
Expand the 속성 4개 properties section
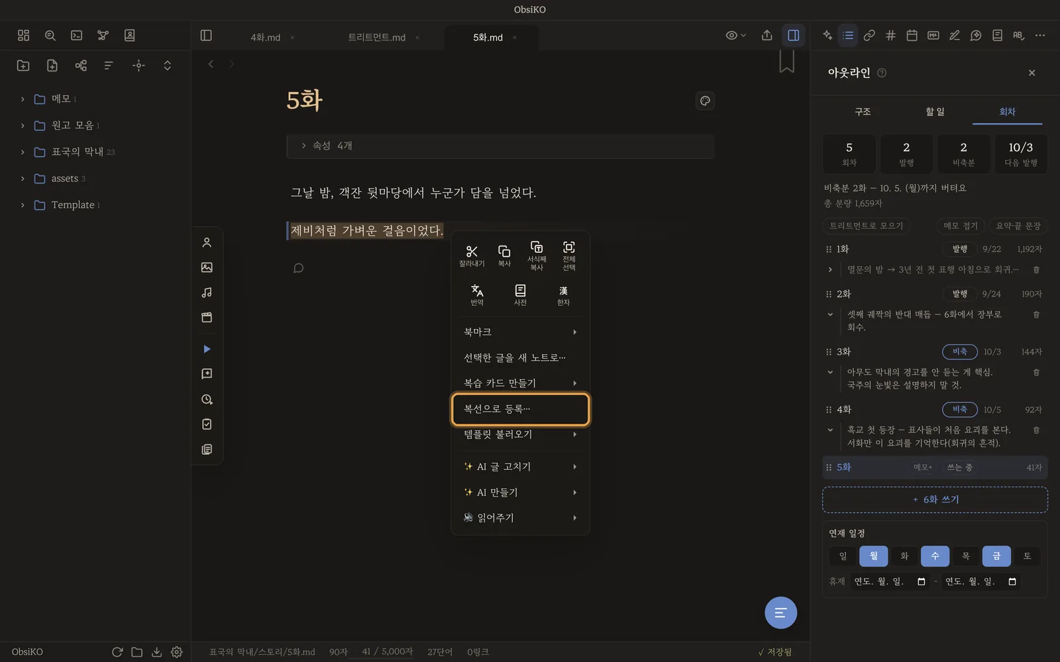pyautogui.click(x=500, y=146)
